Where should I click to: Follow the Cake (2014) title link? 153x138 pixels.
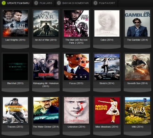[107, 40]
